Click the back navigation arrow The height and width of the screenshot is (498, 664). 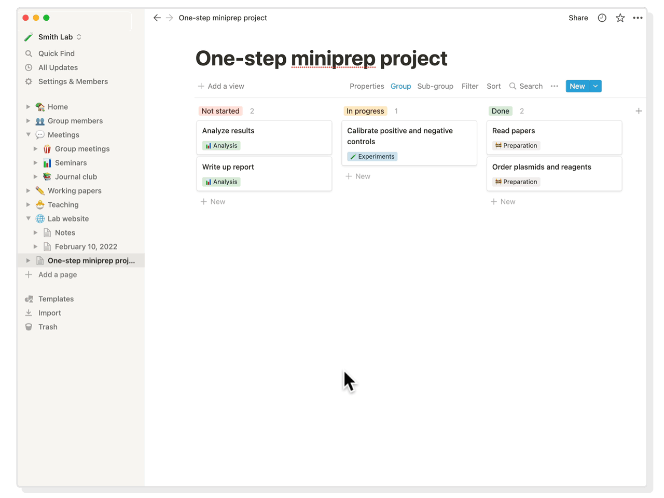click(x=157, y=18)
